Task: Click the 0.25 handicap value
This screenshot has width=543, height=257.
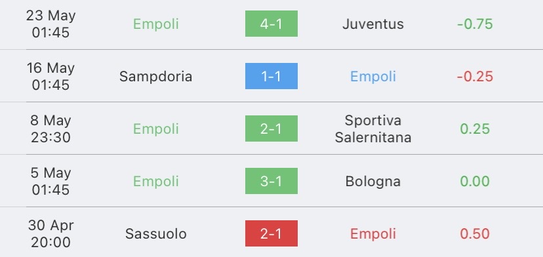Action: 475,129
